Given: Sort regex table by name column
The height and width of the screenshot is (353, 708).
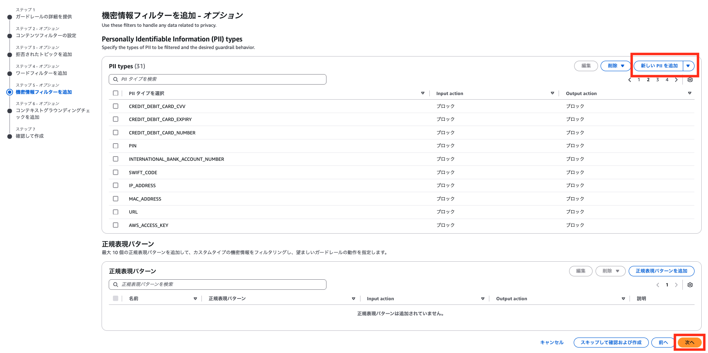Looking at the screenshot, I should click(195, 299).
